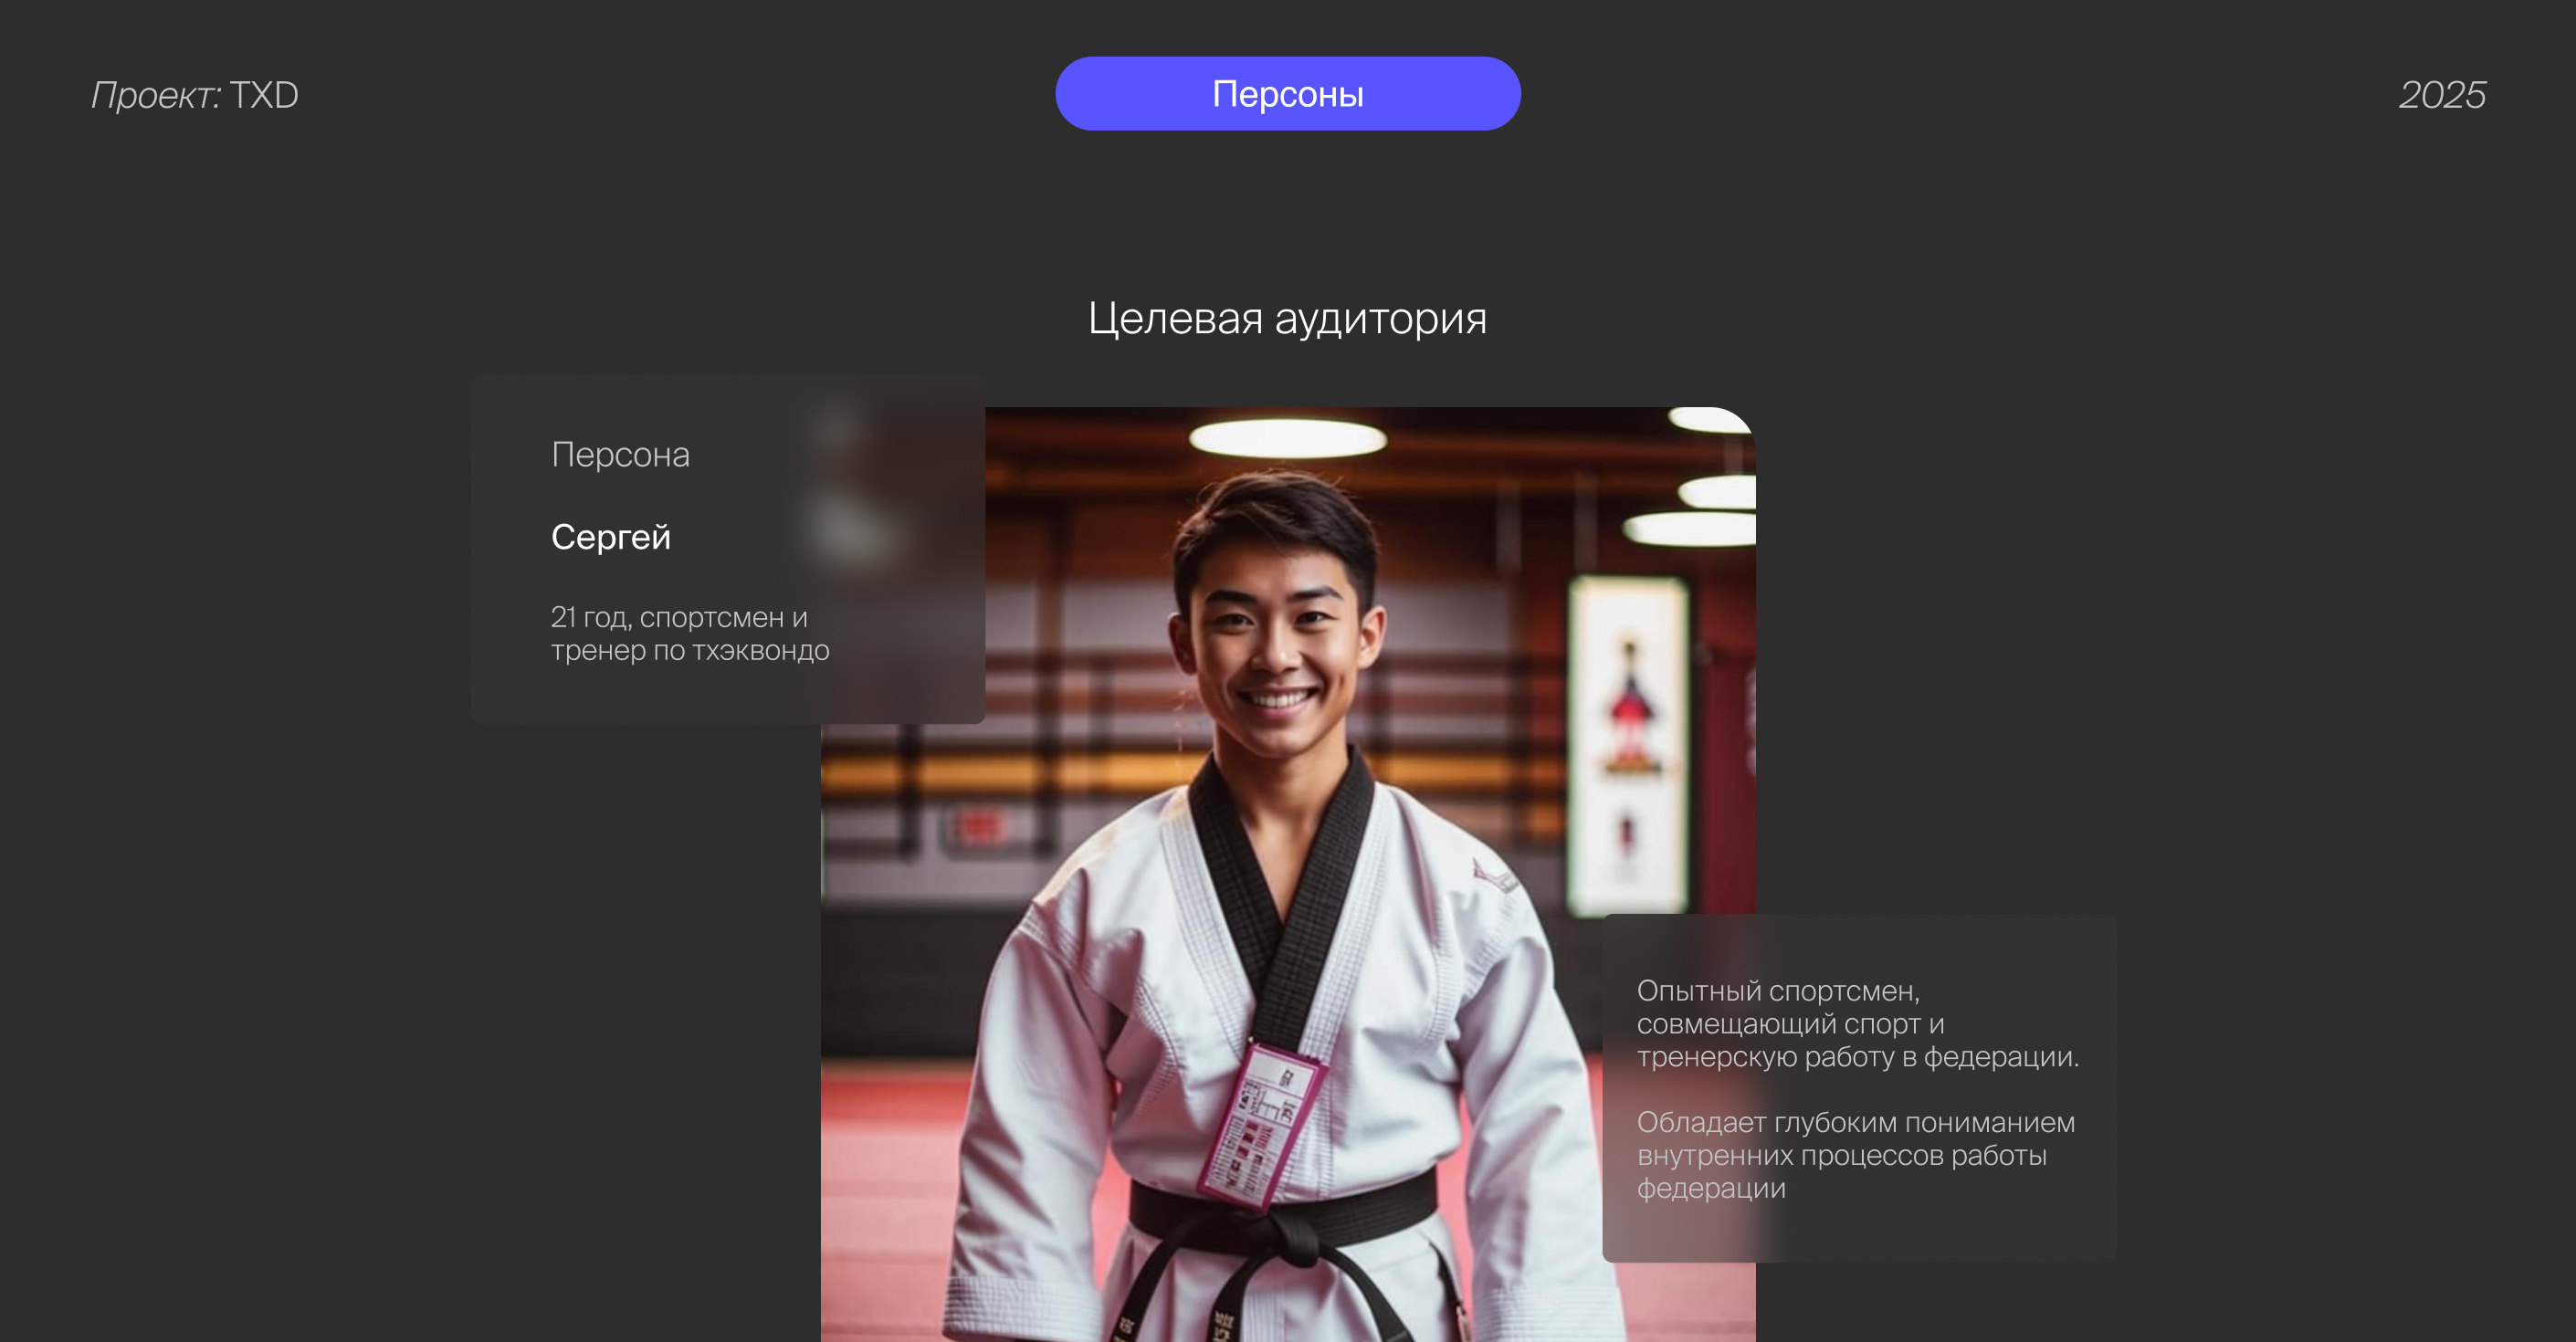Click the Целевая аудитория heading

pyautogui.click(x=1287, y=318)
